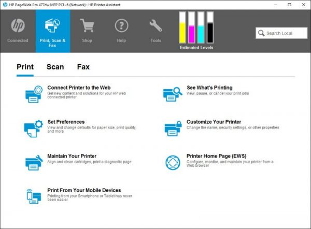Open the Shop cart icon
The height and width of the screenshot is (229, 311).
(x=87, y=25)
